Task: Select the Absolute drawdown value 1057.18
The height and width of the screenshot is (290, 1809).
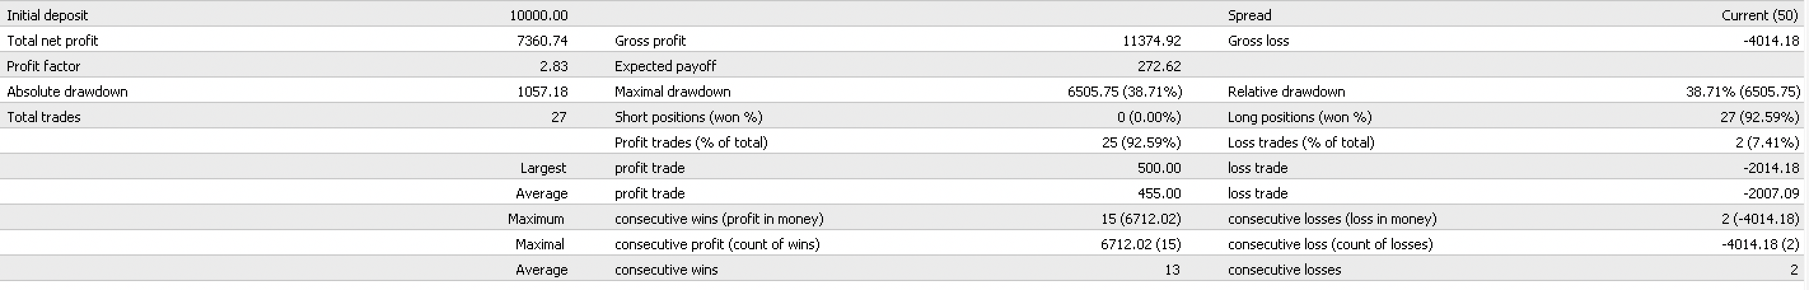Action: click(x=541, y=92)
